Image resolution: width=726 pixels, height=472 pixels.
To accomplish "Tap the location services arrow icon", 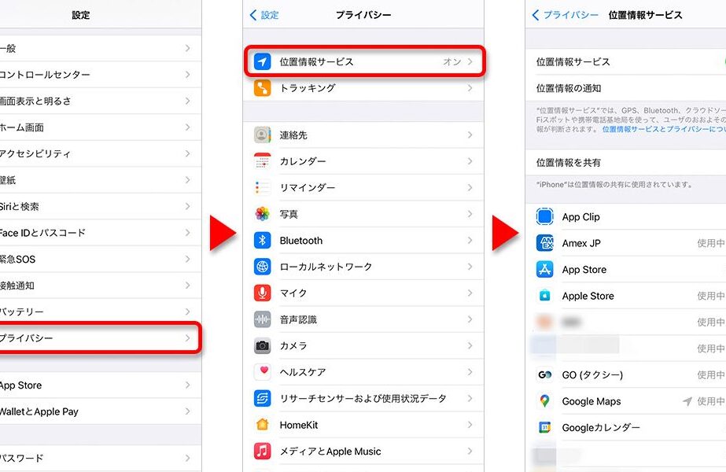I will pos(263,61).
